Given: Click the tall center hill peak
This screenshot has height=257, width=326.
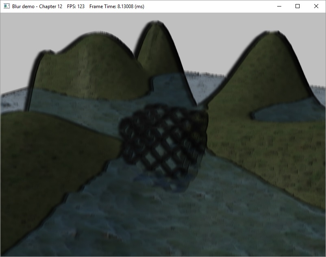Looking at the screenshot, I should [156, 37].
